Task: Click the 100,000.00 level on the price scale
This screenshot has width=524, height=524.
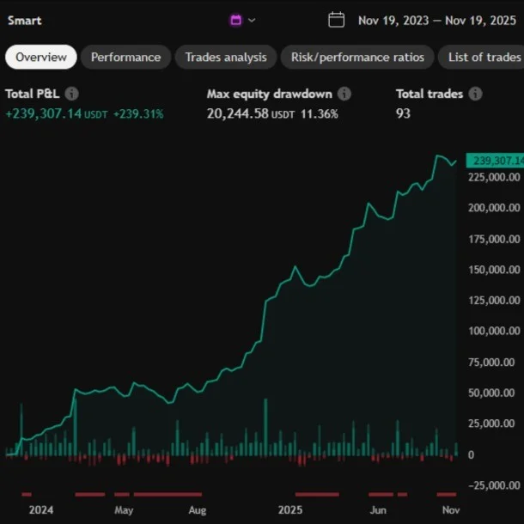Action: 492,331
